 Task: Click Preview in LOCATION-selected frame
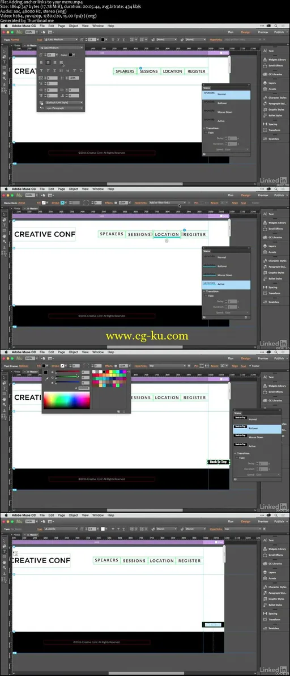click(263, 195)
